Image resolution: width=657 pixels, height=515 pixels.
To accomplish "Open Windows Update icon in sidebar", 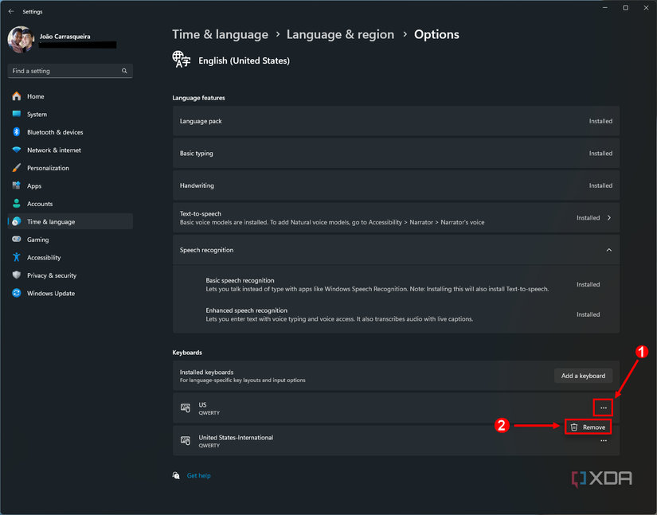I will [x=16, y=294].
